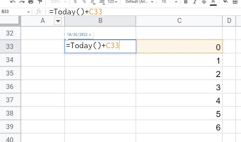Decrease decimal places

point(93,2)
